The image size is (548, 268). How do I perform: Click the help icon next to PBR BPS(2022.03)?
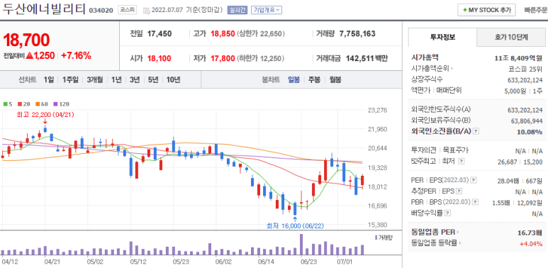pyautogui.click(x=475, y=202)
